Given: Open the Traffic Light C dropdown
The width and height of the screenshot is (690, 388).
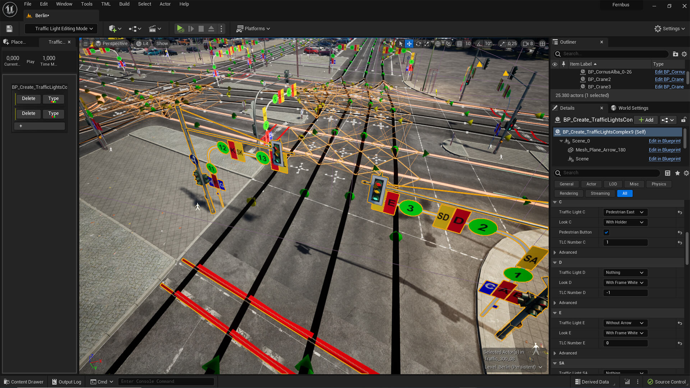Looking at the screenshot, I should (x=625, y=212).
